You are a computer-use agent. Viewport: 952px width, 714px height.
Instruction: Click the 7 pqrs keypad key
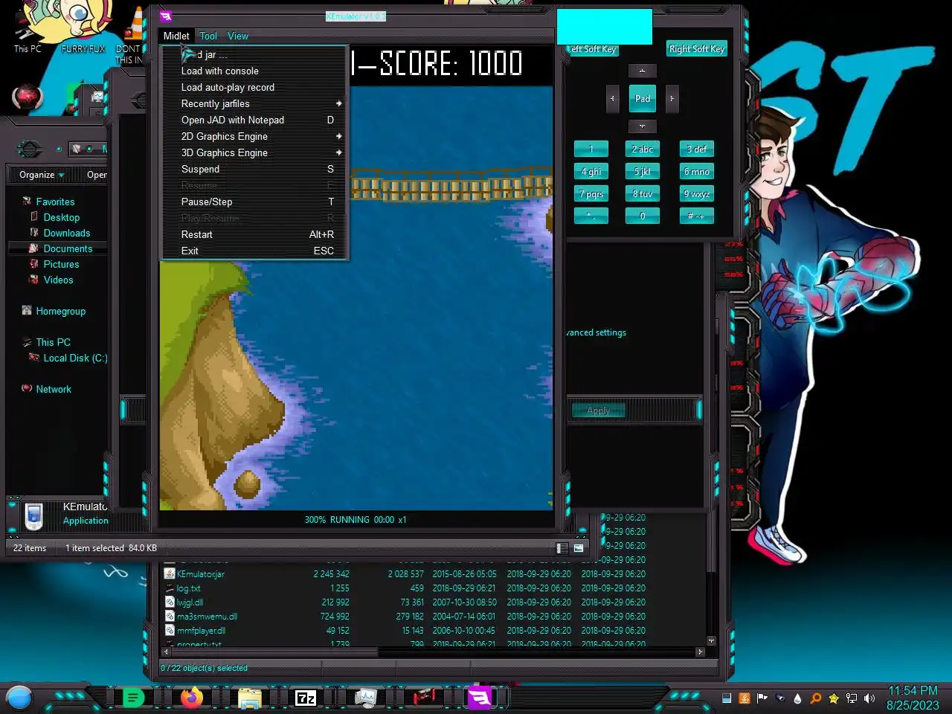coord(591,194)
